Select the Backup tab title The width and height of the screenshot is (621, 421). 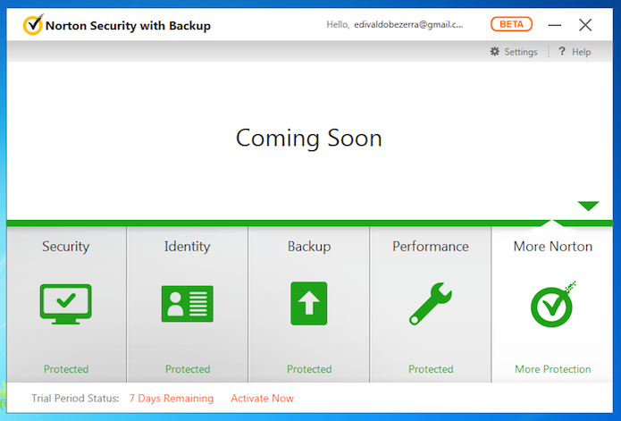coord(309,247)
